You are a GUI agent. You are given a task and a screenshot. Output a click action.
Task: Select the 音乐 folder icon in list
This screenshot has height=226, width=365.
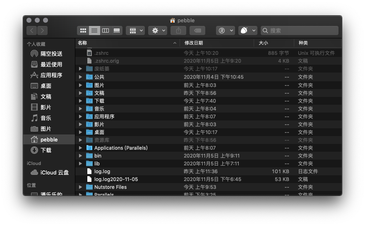pos(89,108)
